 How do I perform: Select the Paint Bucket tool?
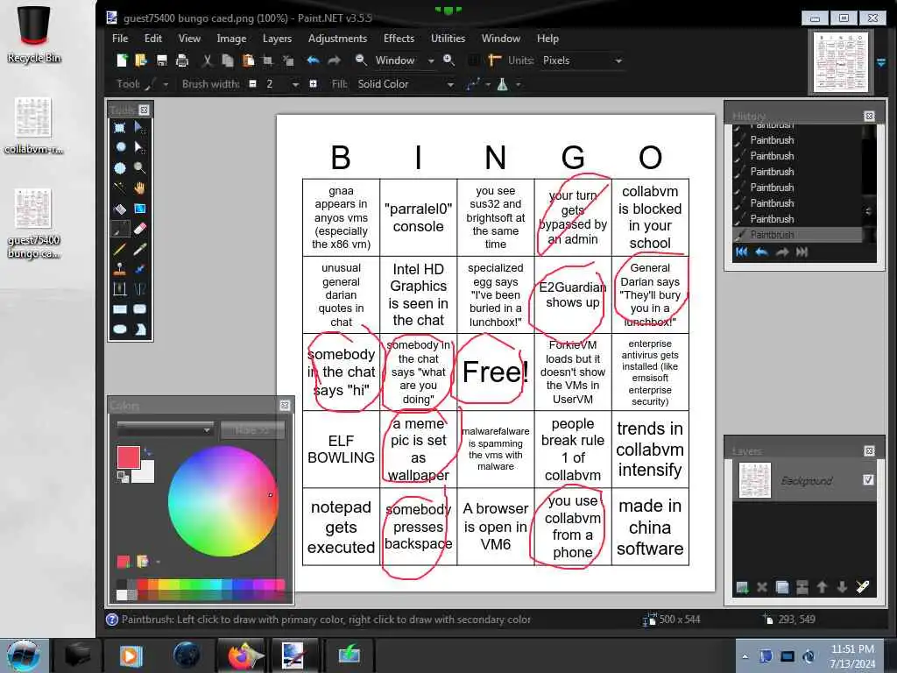(119, 209)
